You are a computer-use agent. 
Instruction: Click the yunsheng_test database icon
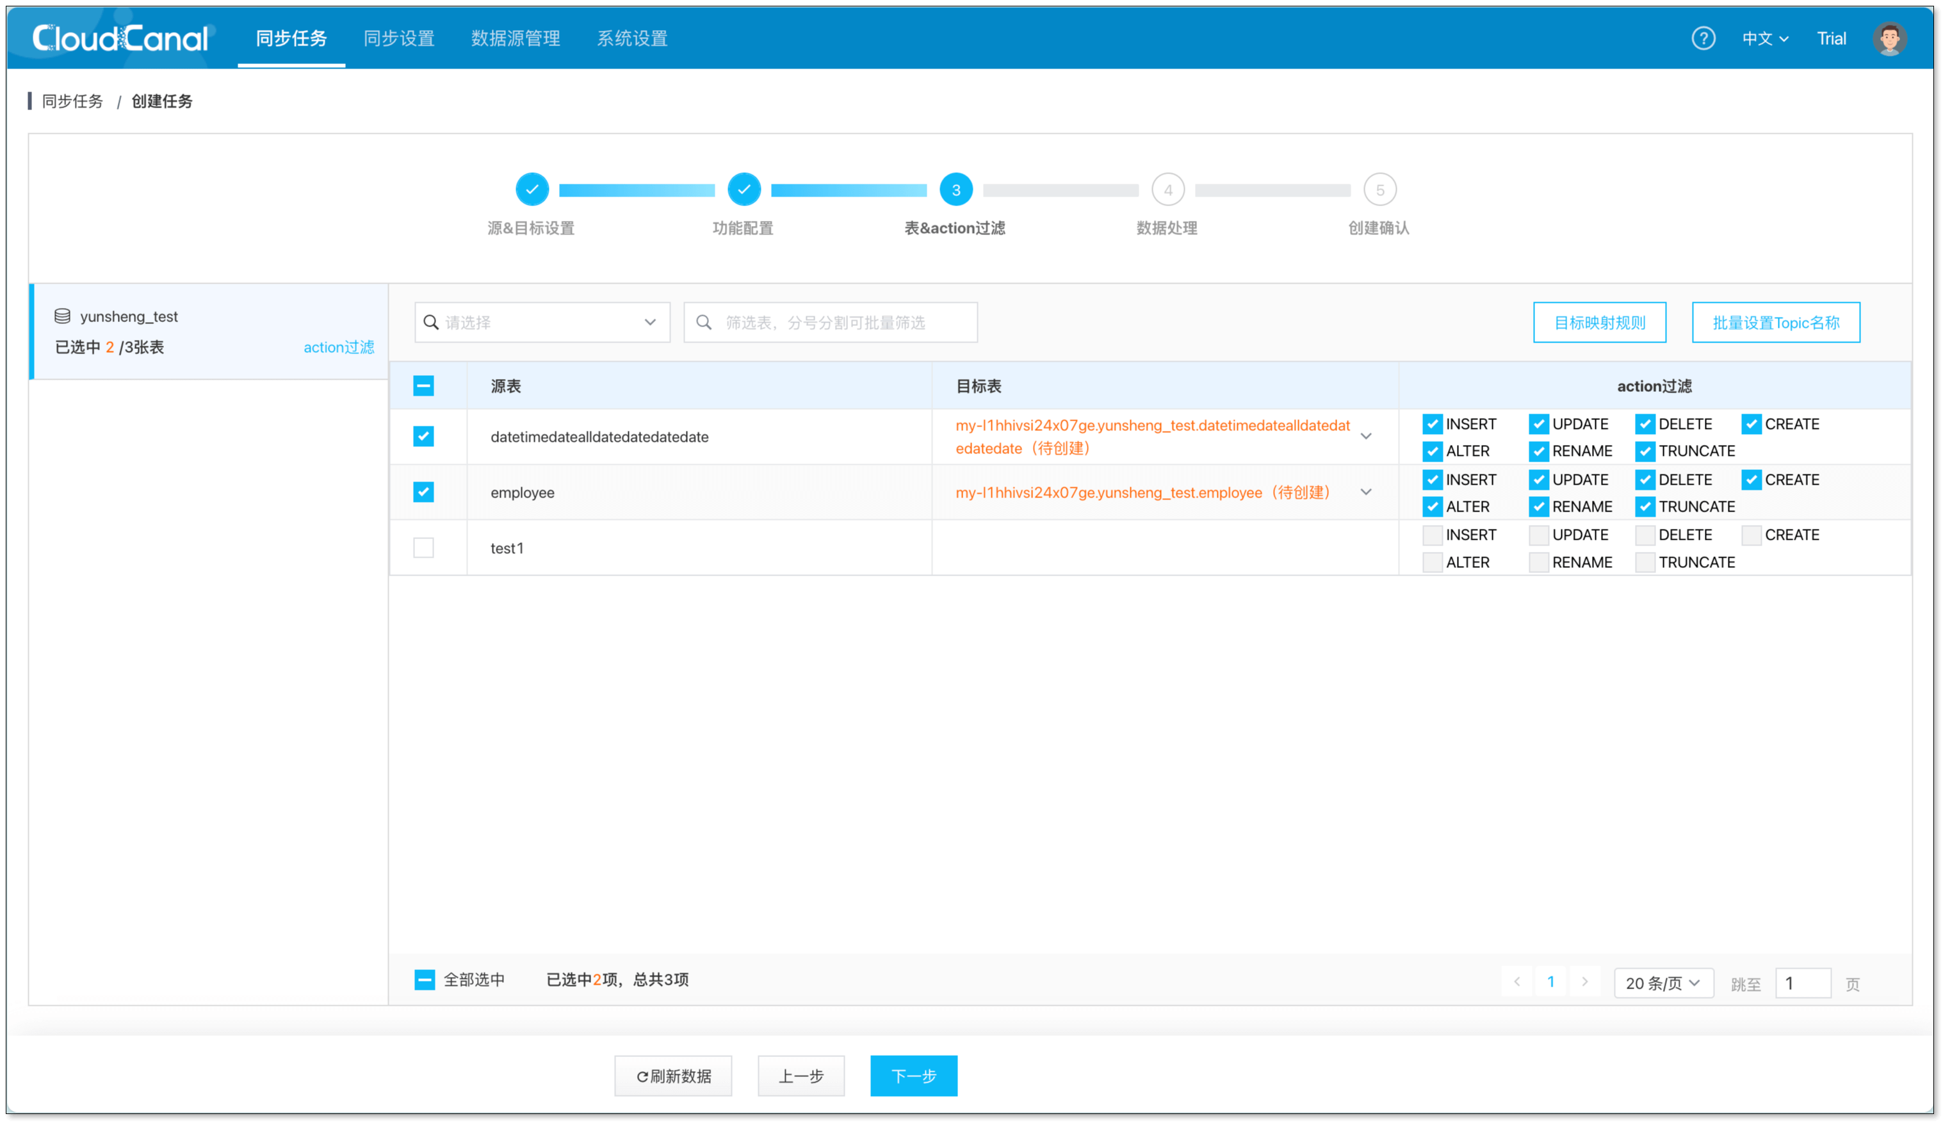(x=63, y=316)
